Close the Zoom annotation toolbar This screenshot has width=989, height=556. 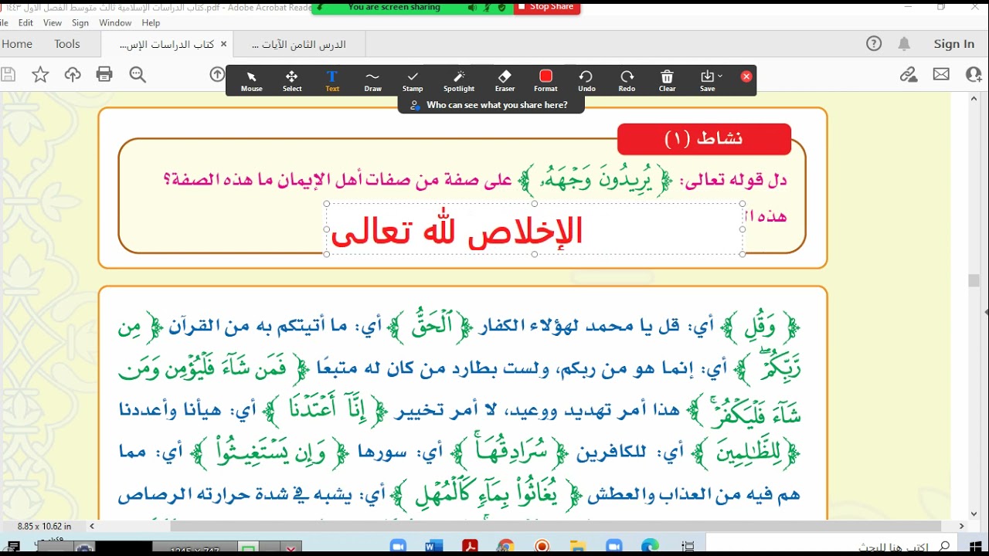coord(746,76)
